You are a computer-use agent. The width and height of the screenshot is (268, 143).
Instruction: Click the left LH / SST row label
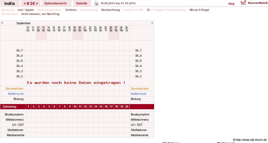click(x=18, y=125)
